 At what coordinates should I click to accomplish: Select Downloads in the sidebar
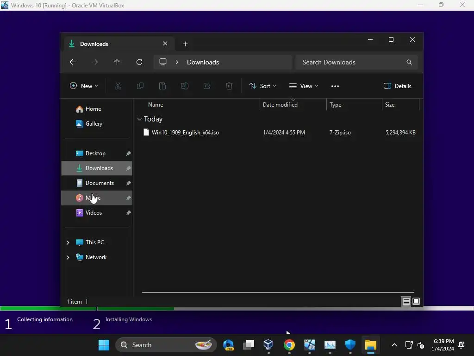tap(97, 168)
